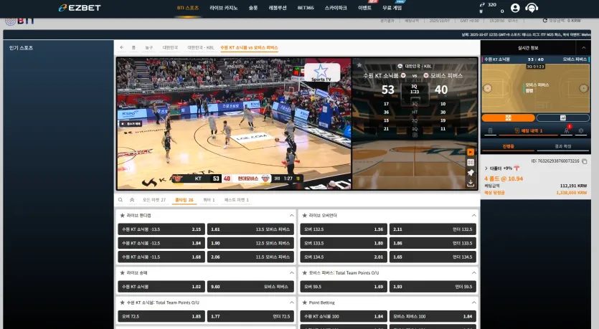Viewport: 599px width, 329px height.
Task: Click the 수원 KT 소닉붐 team badge
Action: [x=403, y=75]
